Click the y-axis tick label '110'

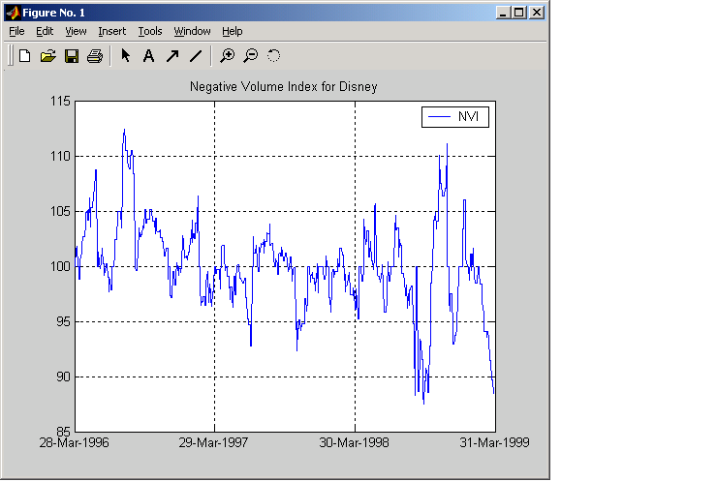(60, 156)
